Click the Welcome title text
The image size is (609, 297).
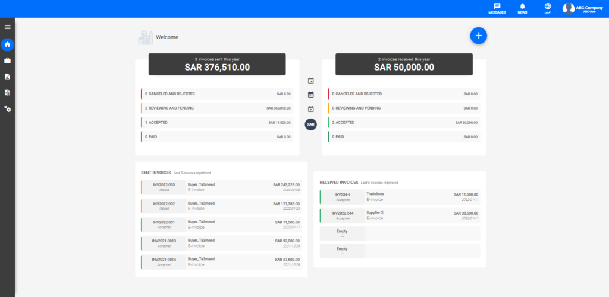click(x=167, y=37)
